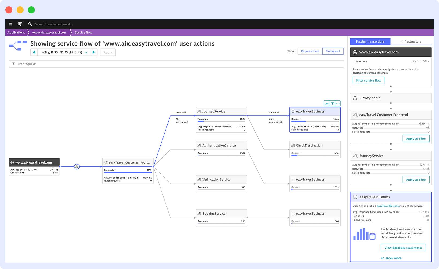This screenshot has height=269, width=439.
Task: Click the proxy chain icon in right panel
Action: coord(355,98)
